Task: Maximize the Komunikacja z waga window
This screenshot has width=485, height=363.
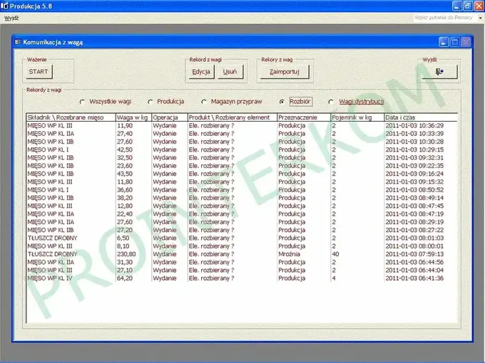Action: (x=455, y=42)
